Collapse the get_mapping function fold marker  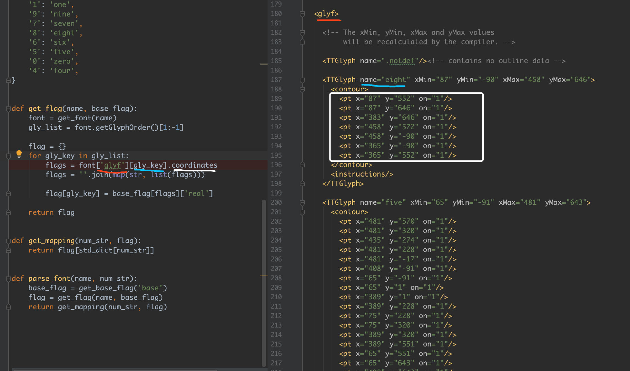[x=9, y=241]
